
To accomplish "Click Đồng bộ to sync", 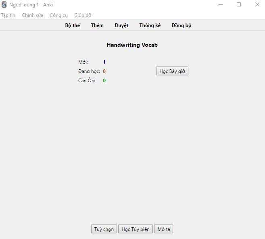I will pos(182,25).
